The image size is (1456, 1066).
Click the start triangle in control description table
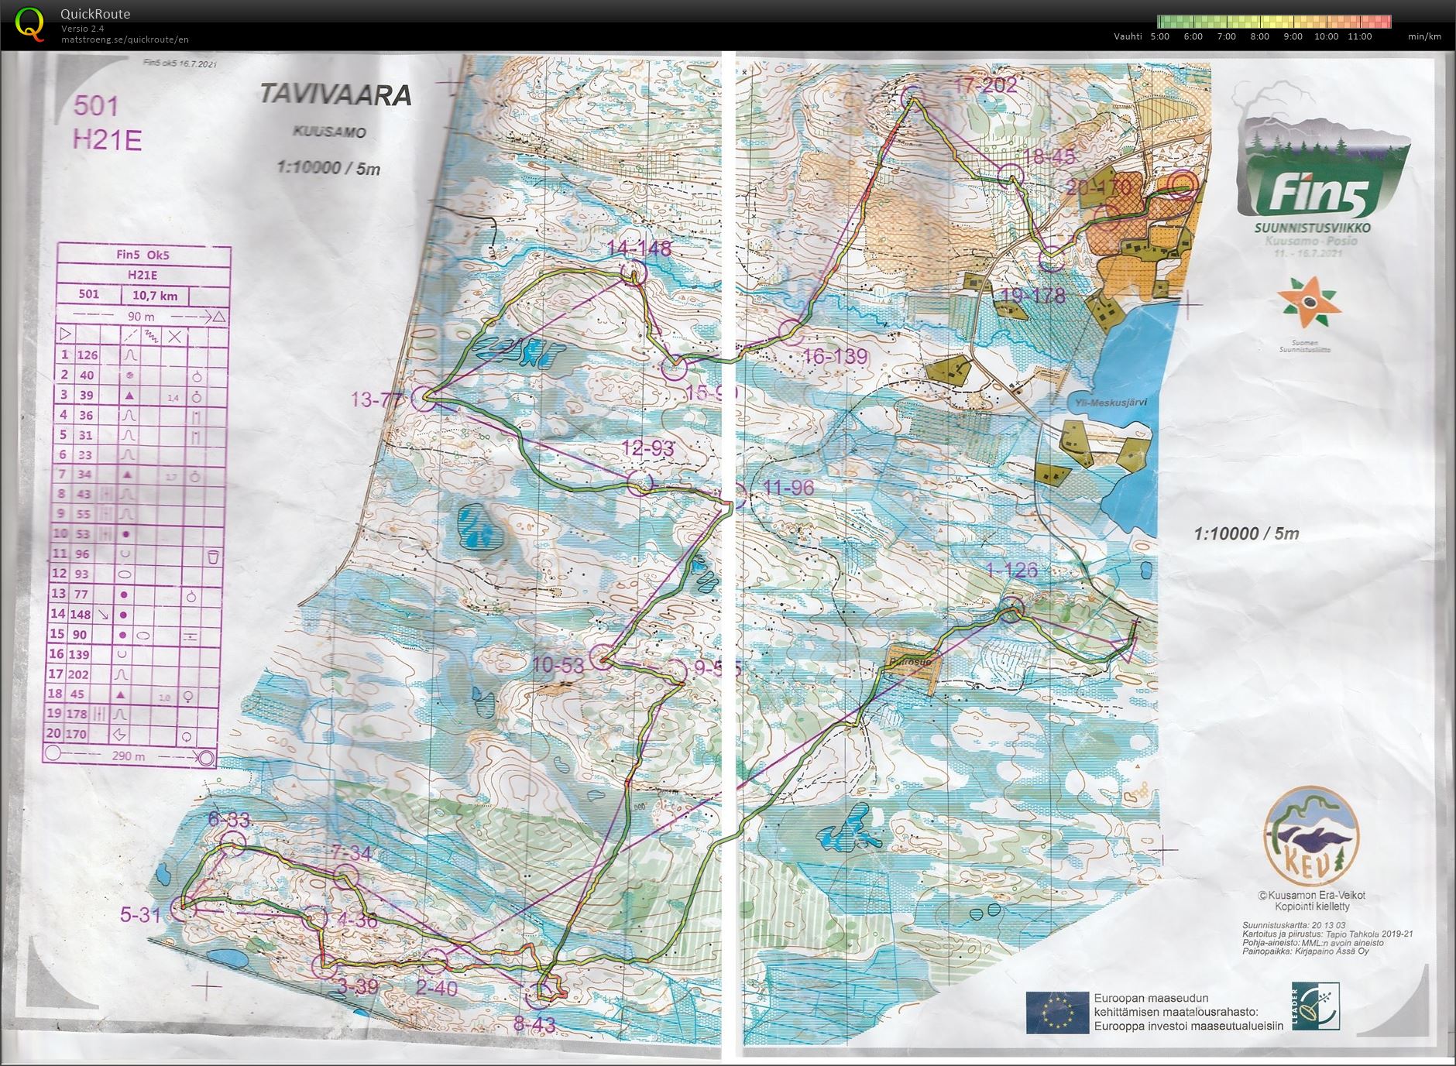pos(64,334)
